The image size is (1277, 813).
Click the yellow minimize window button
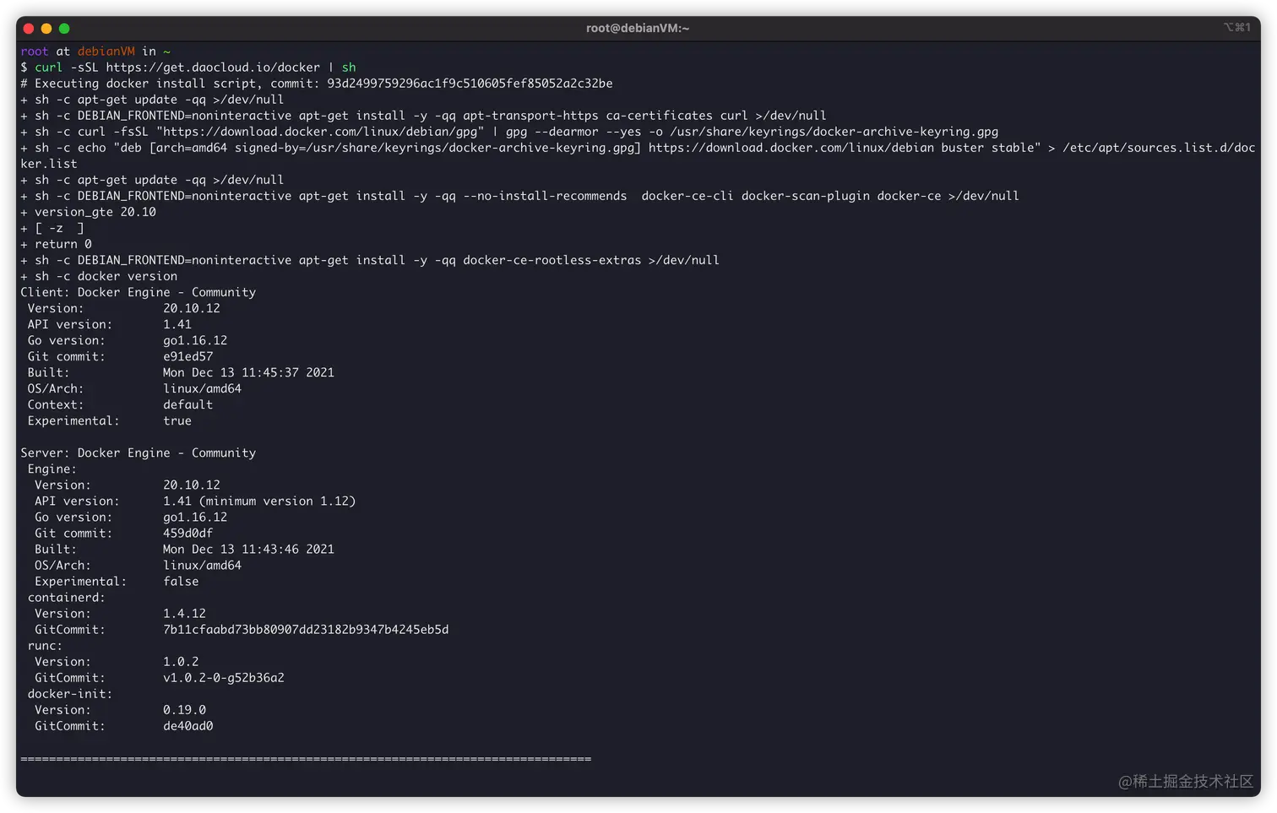click(46, 29)
